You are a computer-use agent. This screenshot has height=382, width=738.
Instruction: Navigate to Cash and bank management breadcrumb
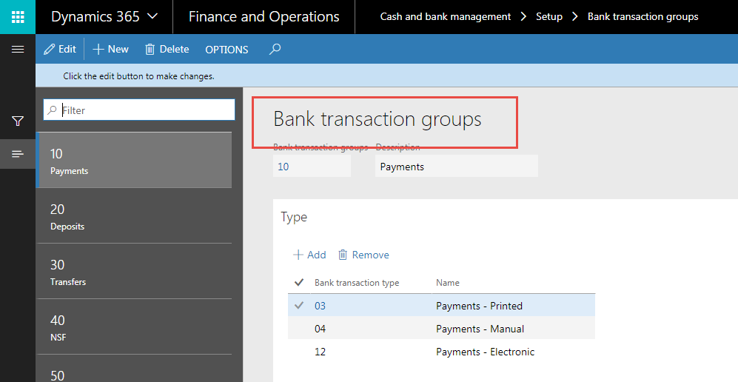pos(445,16)
